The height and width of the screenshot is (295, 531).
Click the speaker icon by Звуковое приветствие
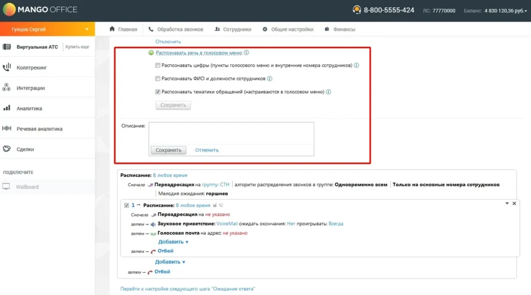click(153, 224)
